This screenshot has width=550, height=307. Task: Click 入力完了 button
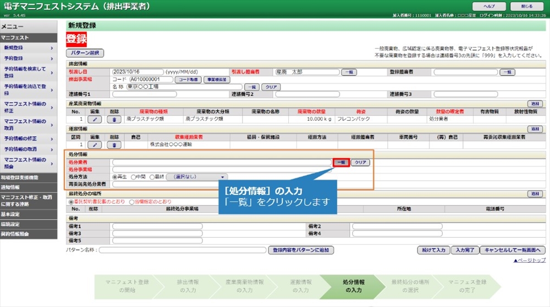(x=465, y=250)
